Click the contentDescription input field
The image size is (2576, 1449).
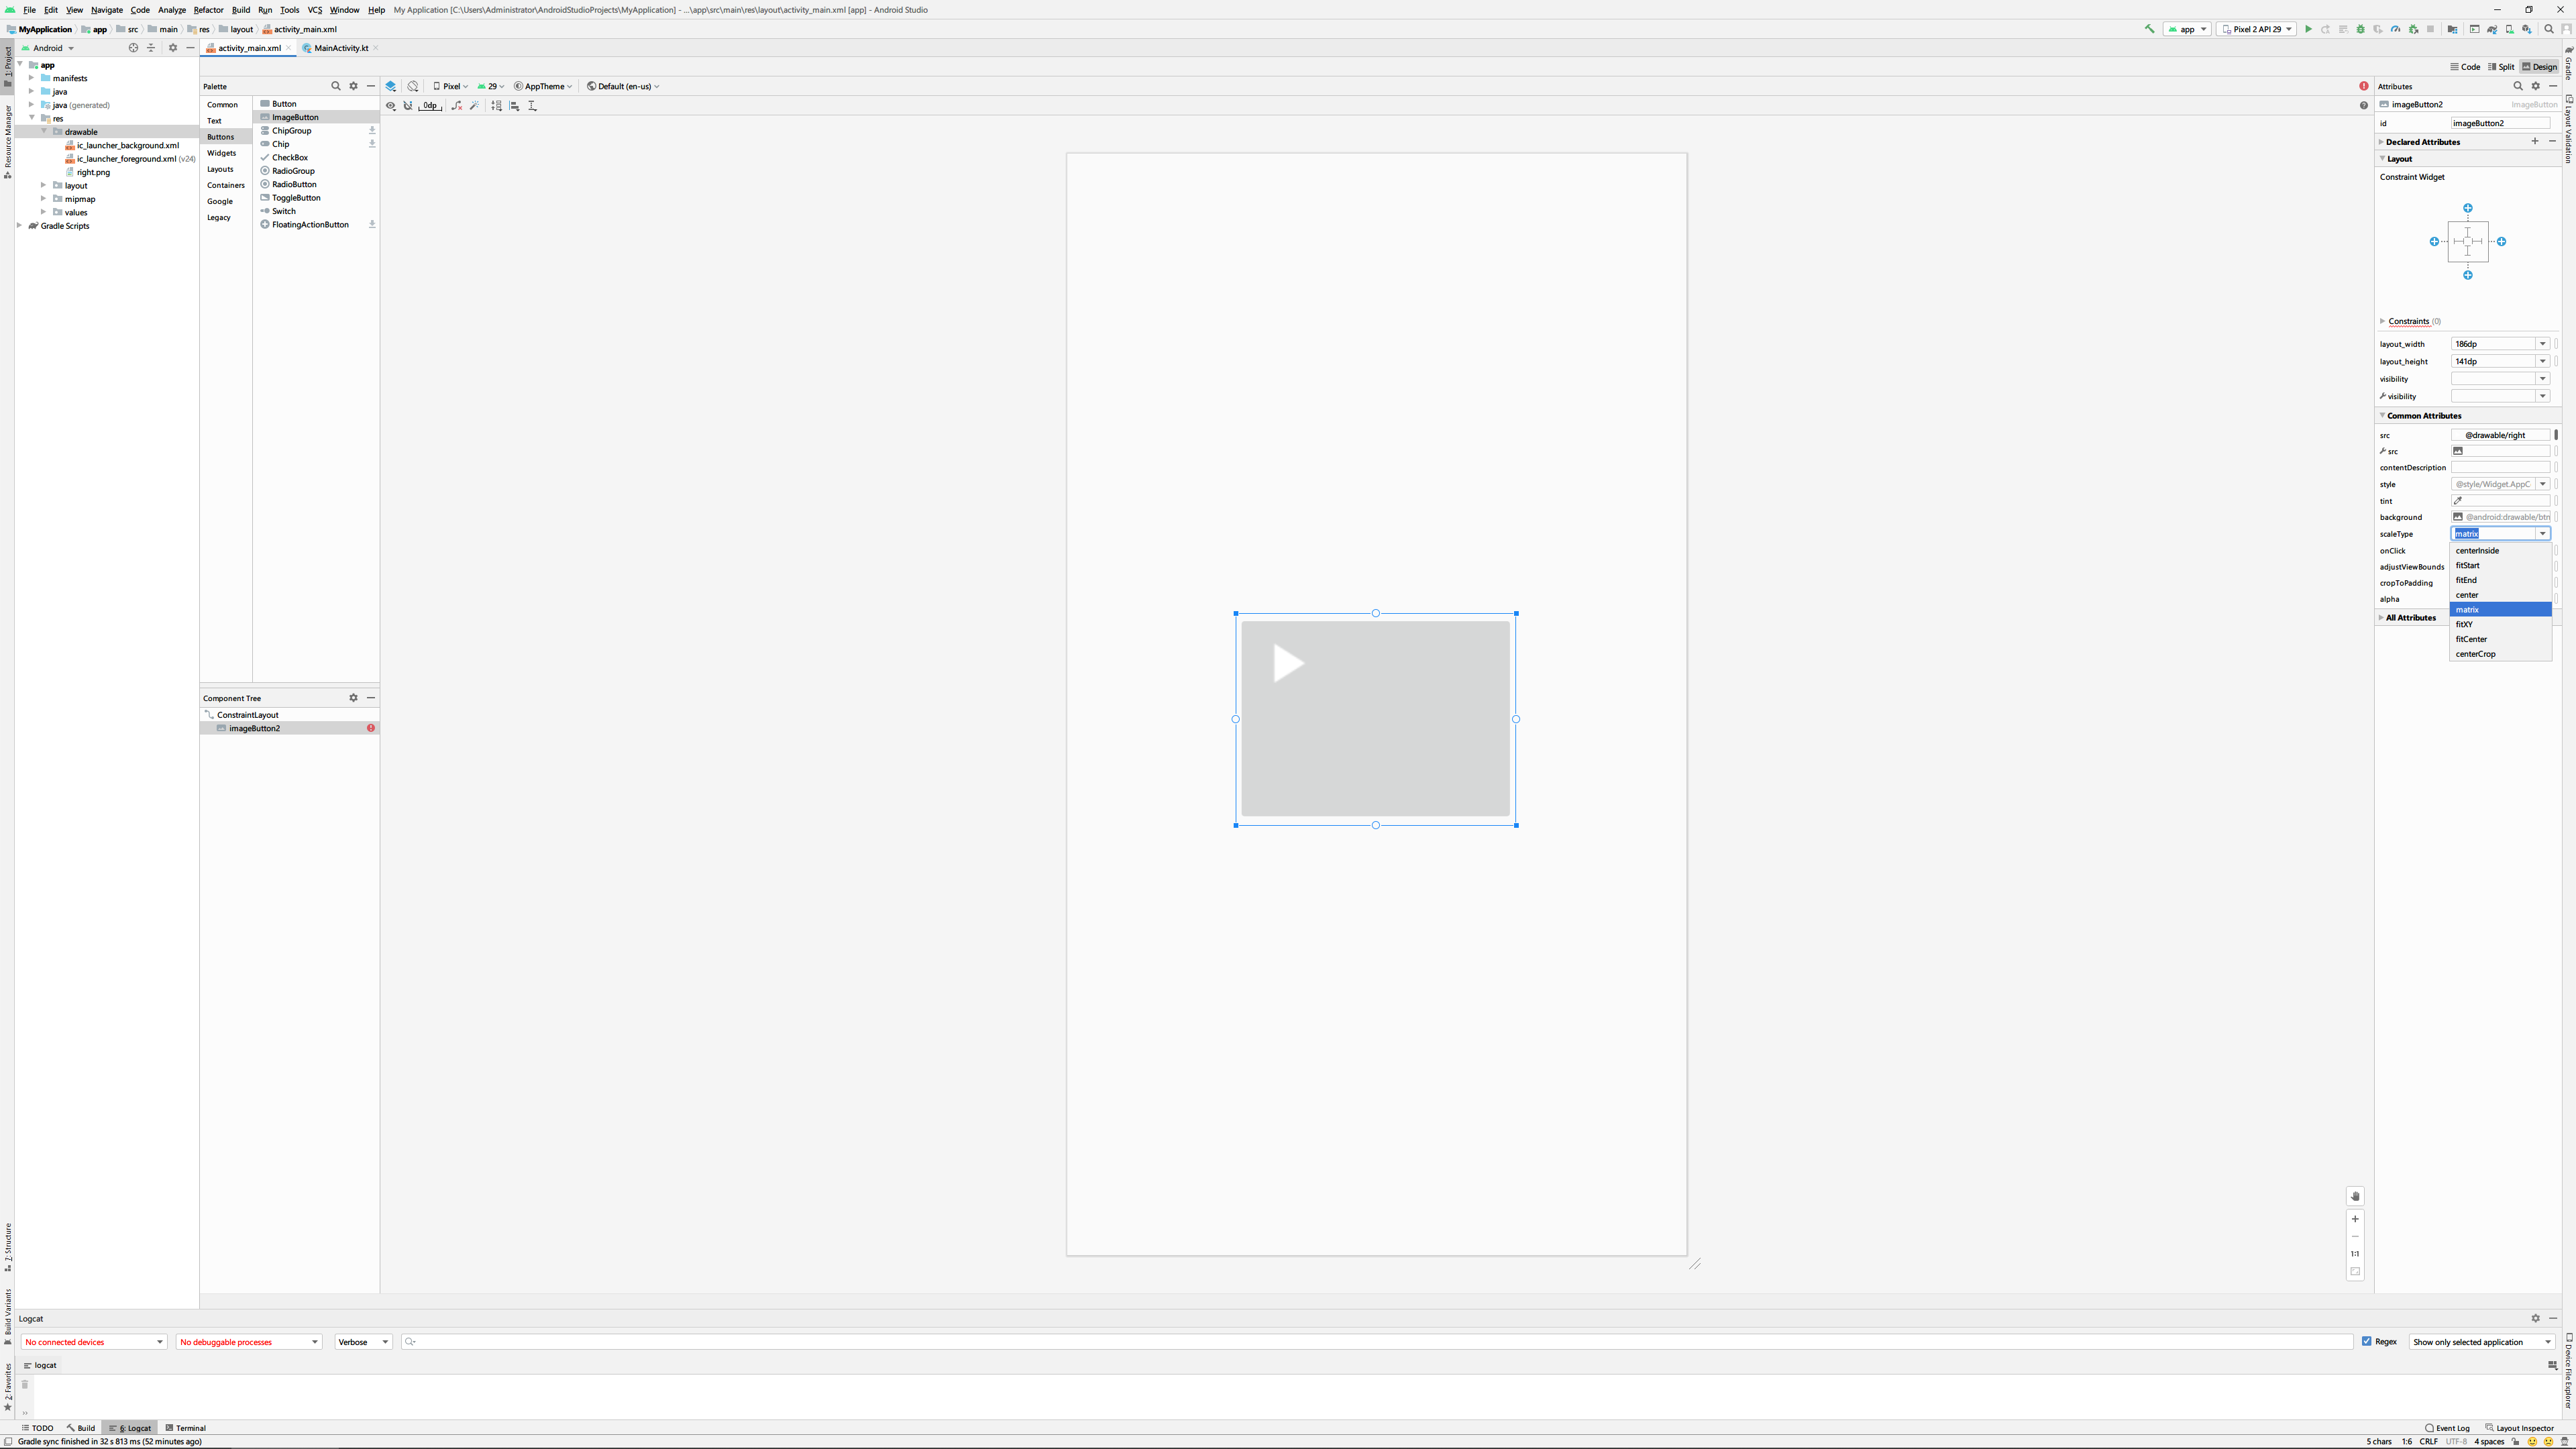pyautogui.click(x=2500, y=467)
